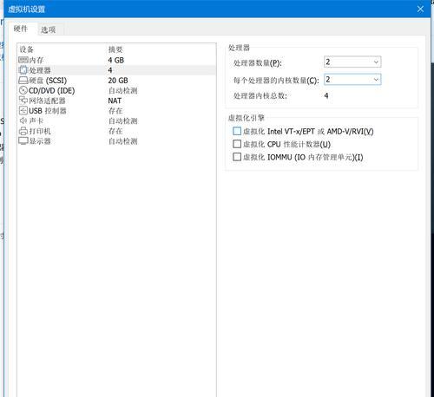Viewport: 434px width, 397px height.
Task: Select the sound card (声卡) speaker icon
Action: point(23,120)
